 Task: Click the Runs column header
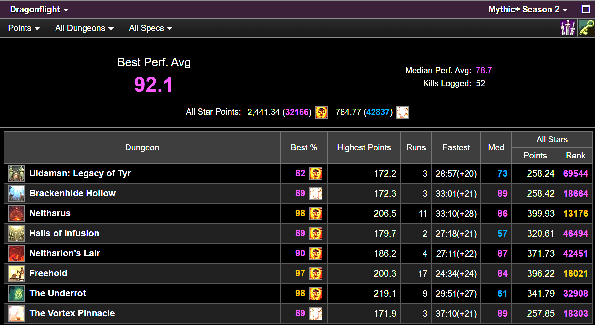click(x=416, y=147)
